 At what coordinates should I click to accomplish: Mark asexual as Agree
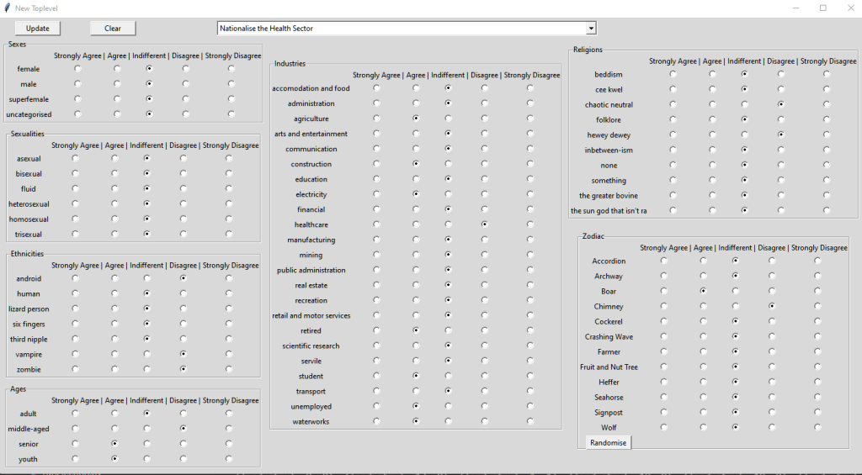pos(115,158)
